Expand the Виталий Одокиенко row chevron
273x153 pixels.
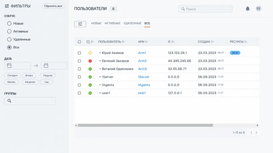[x=100, y=69]
